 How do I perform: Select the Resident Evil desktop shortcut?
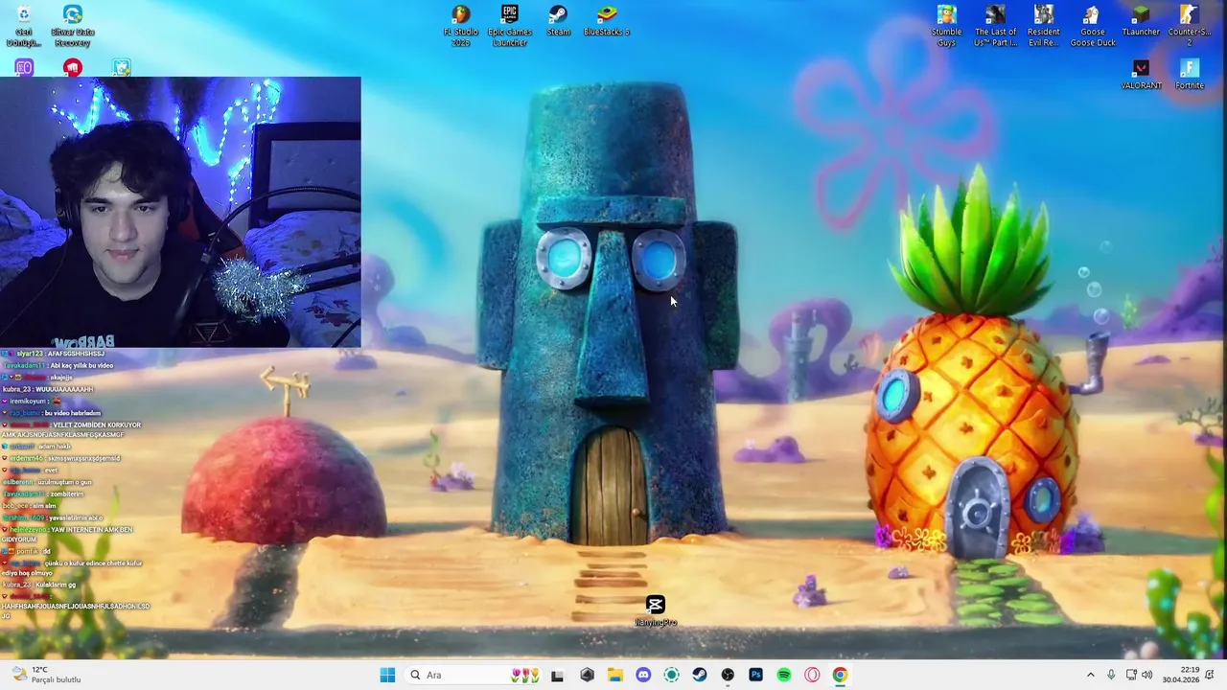(1043, 25)
